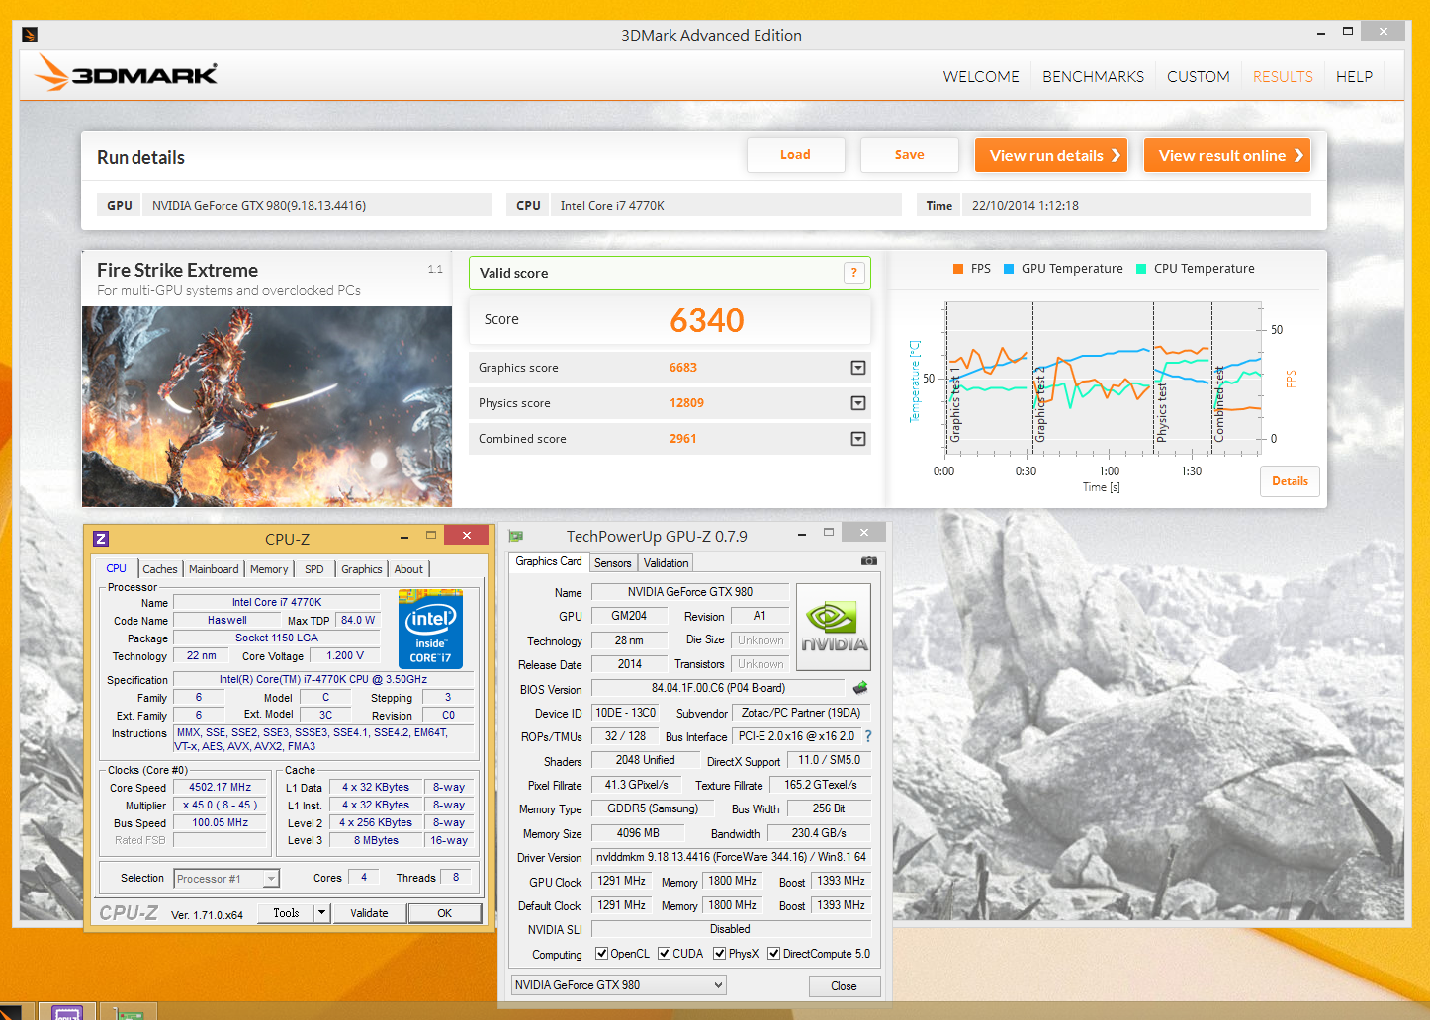The image size is (1430, 1020).
Task: Click the Save button
Action: tap(910, 155)
